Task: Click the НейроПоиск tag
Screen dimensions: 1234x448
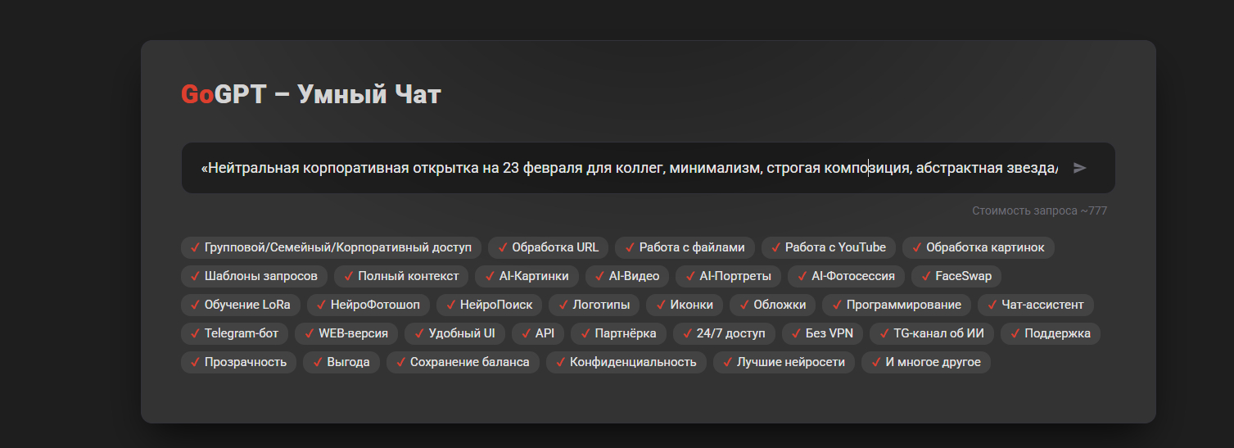Action: tap(489, 305)
